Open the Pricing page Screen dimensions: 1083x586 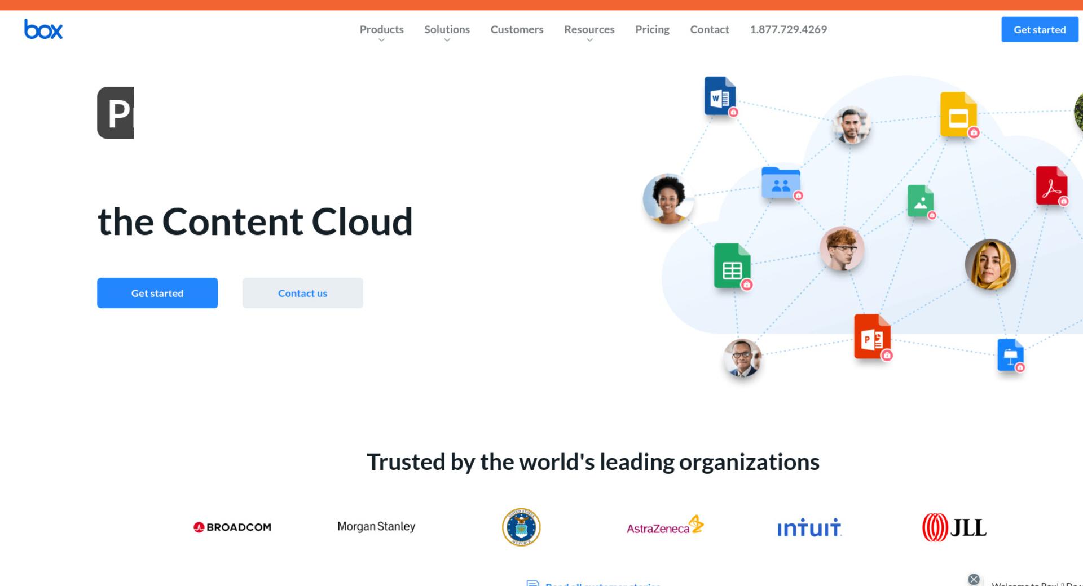pyautogui.click(x=652, y=29)
